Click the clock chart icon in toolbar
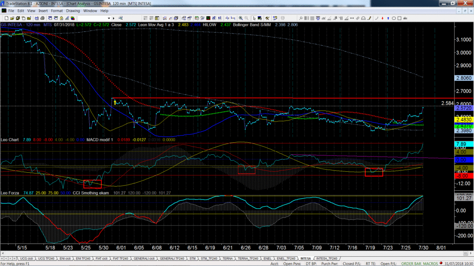The width and height of the screenshot is (474, 266). (x=197, y=18)
